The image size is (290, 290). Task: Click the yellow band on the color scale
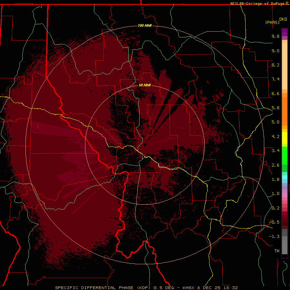coord(285,138)
